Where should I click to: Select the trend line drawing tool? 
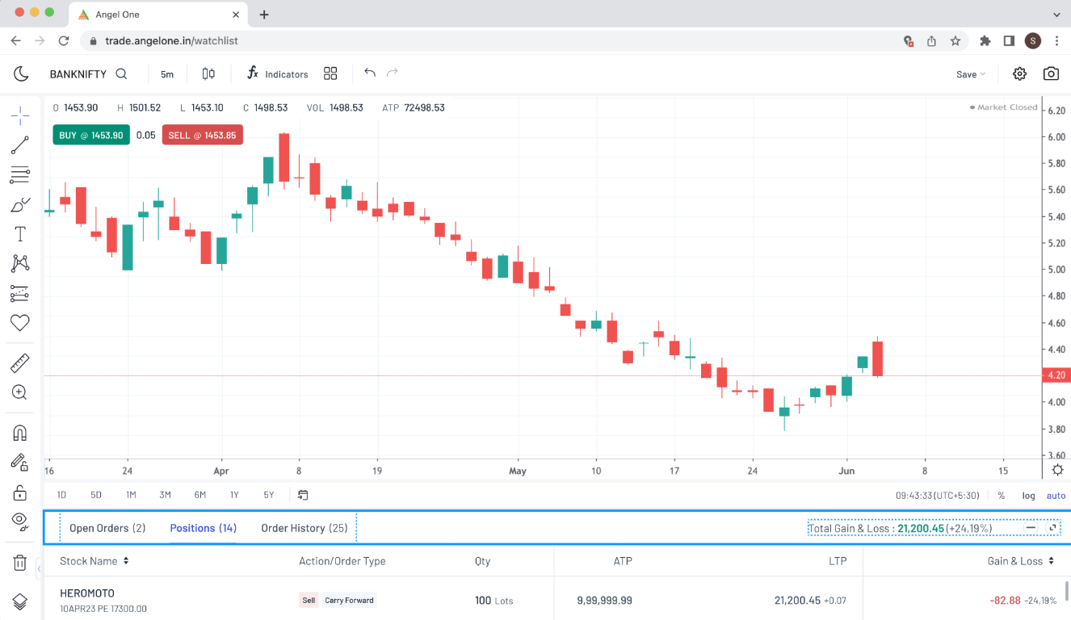pyautogui.click(x=20, y=145)
